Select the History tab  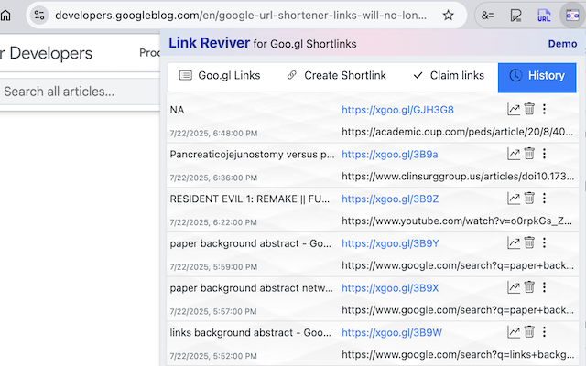coord(537,75)
